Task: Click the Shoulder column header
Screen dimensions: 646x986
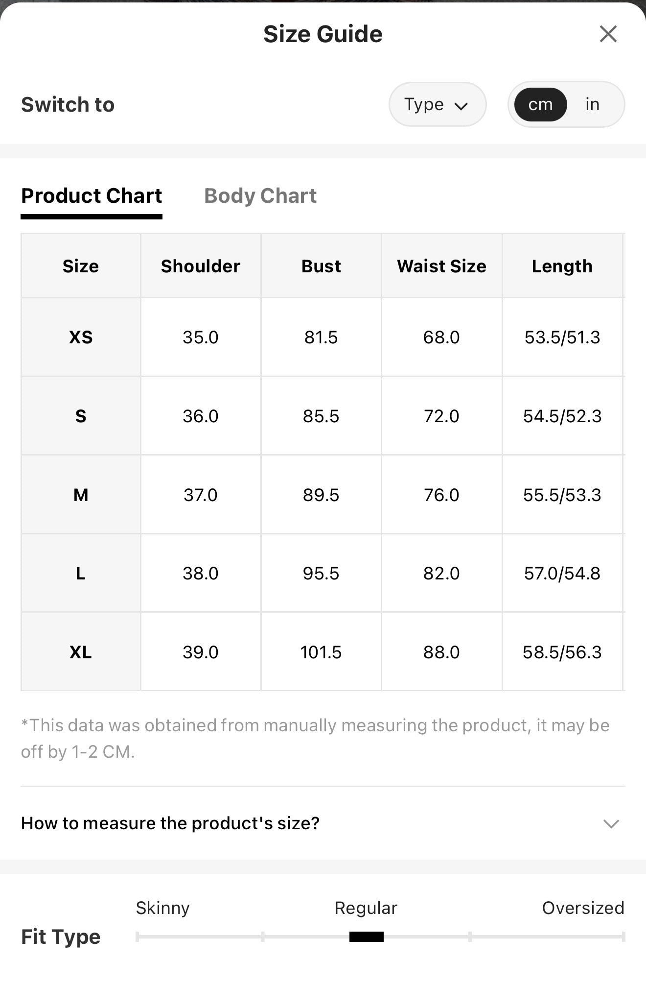Action: 201,266
